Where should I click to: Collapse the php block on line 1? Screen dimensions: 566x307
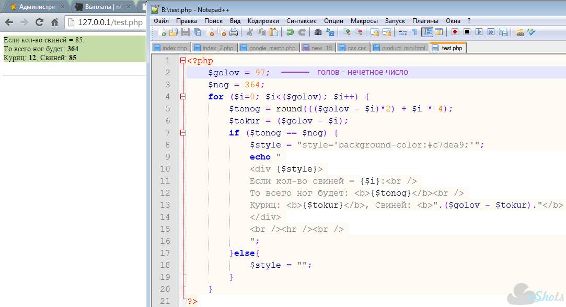[x=183, y=61]
